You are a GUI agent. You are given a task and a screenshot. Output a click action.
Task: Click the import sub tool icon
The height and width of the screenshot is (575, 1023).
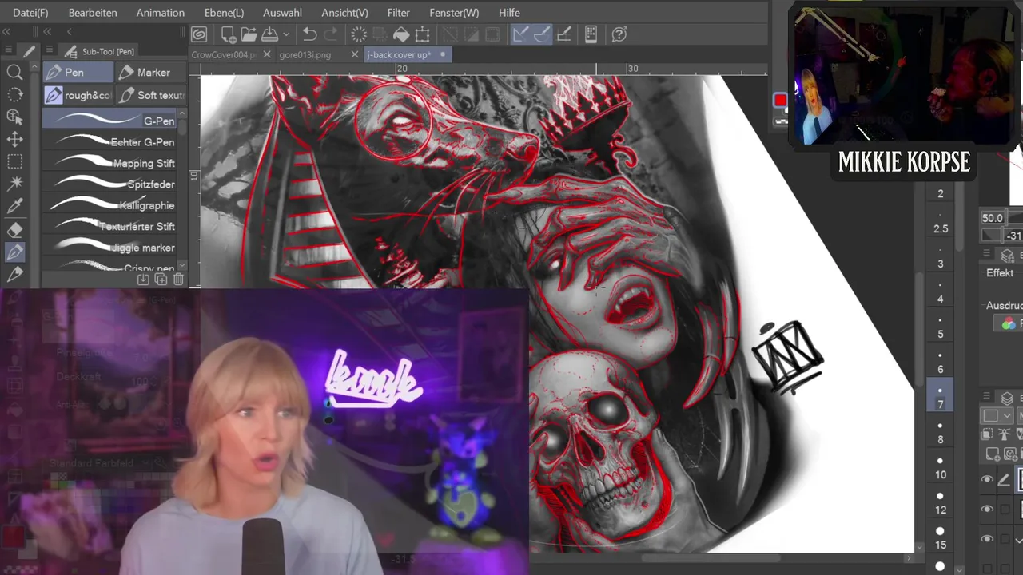[x=143, y=280]
